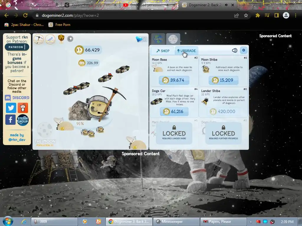302x226 pixels.
Task: Reload the Dogeminer page
Action: tap(25, 15)
